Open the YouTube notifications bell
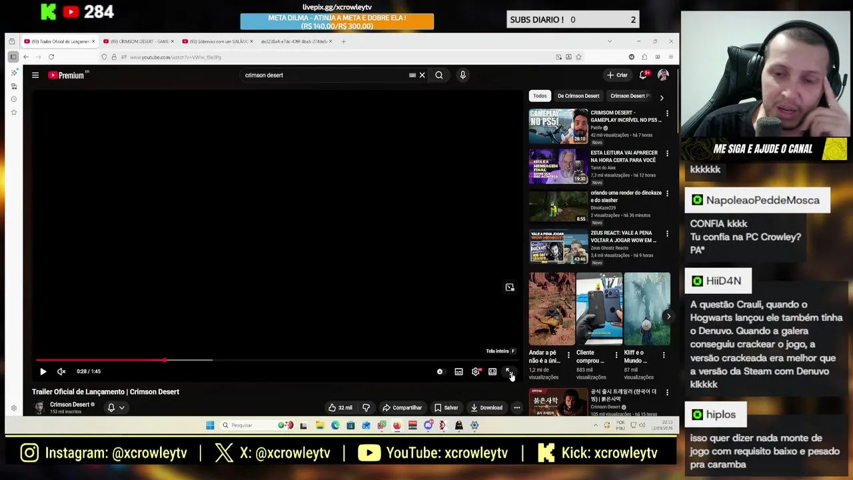 [644, 75]
